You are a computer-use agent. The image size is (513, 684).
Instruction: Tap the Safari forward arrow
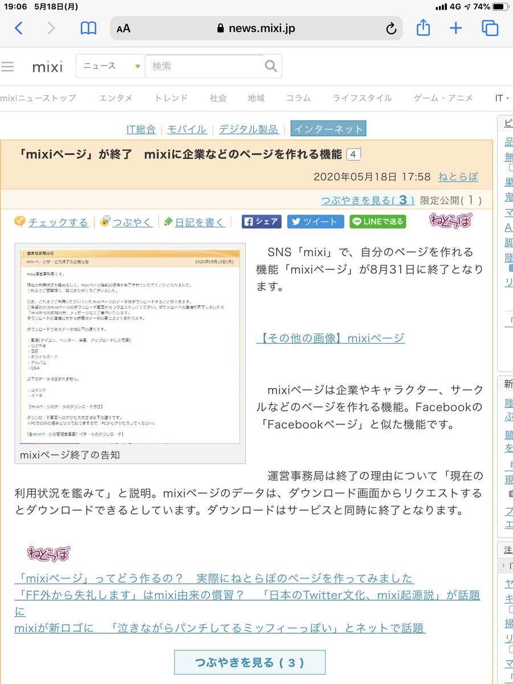51,28
